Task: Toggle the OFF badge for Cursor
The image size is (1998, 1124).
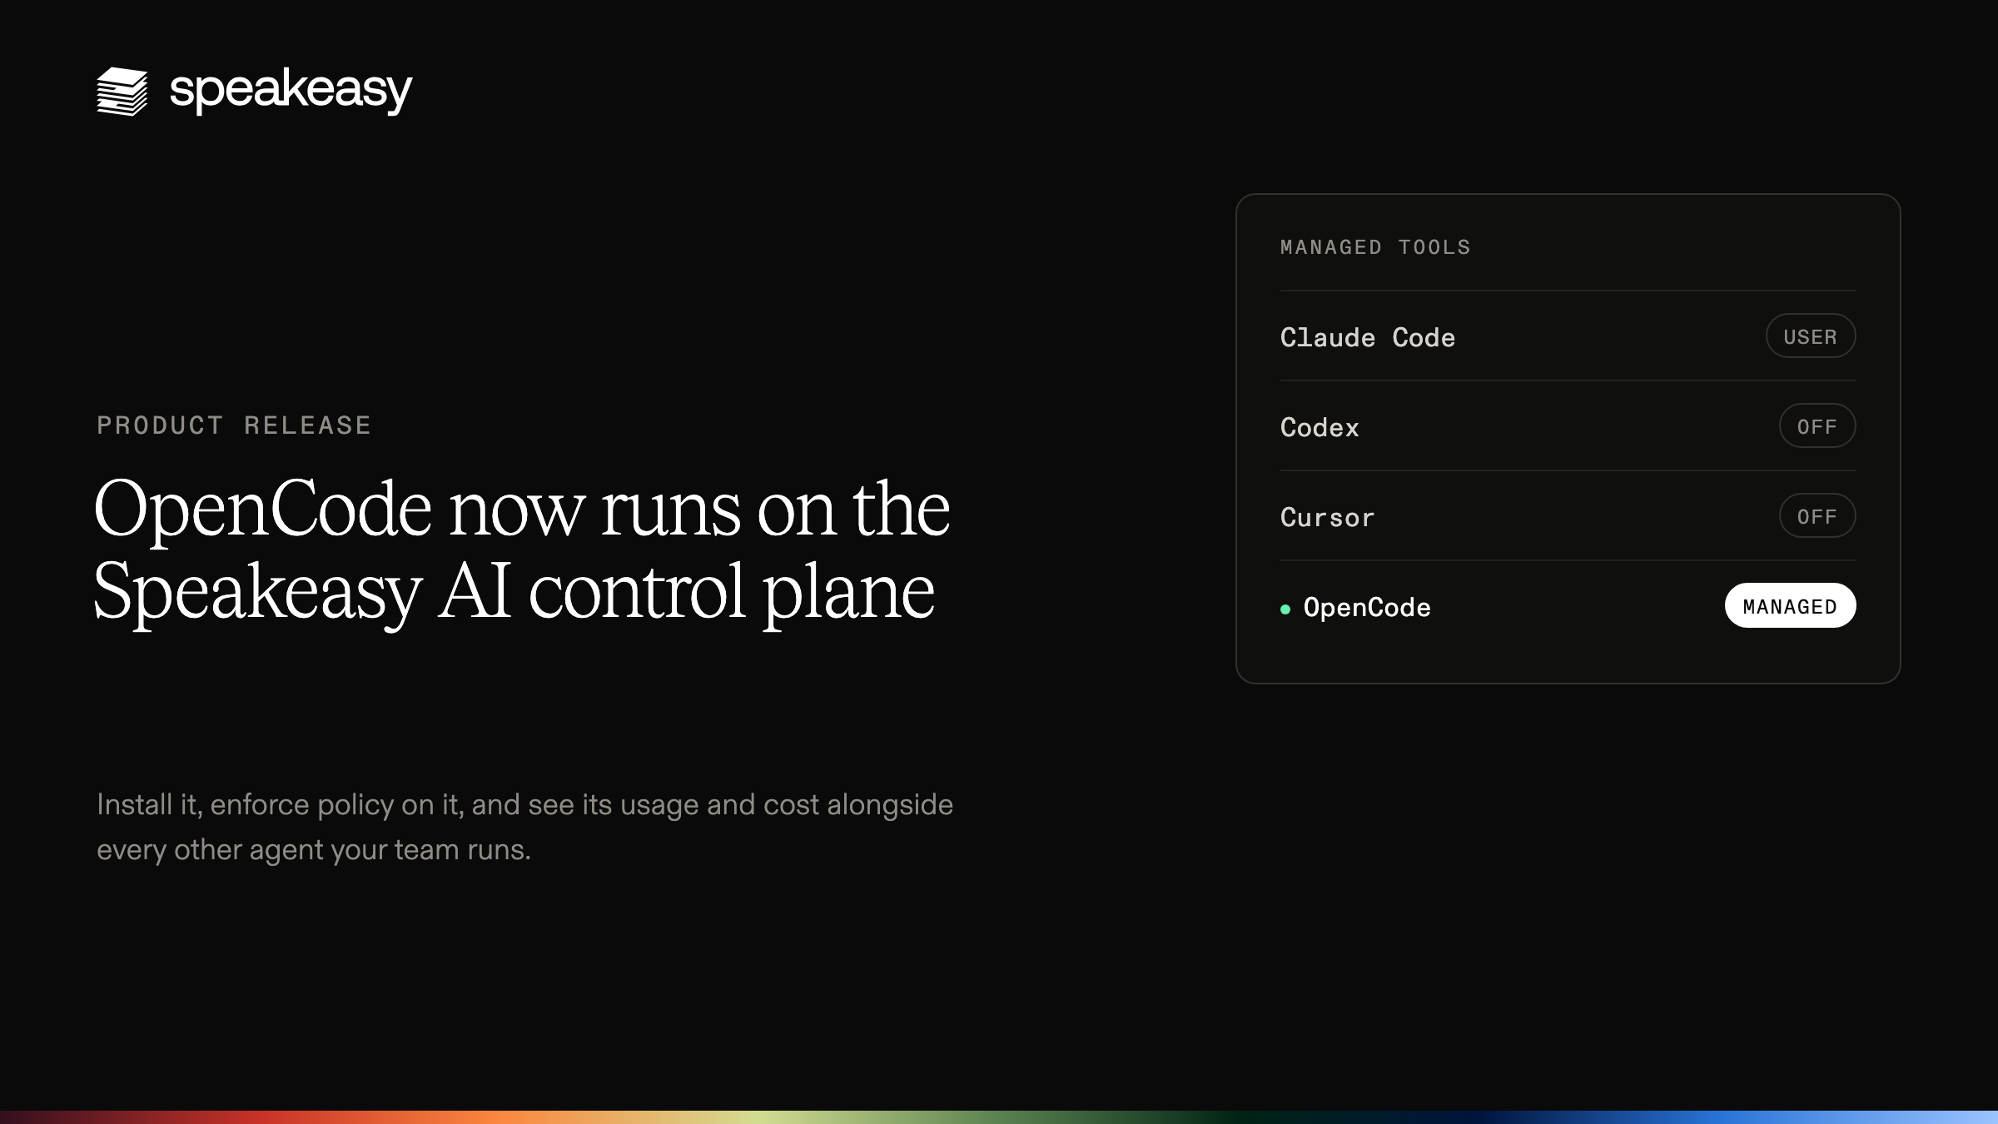Action: (x=1817, y=516)
